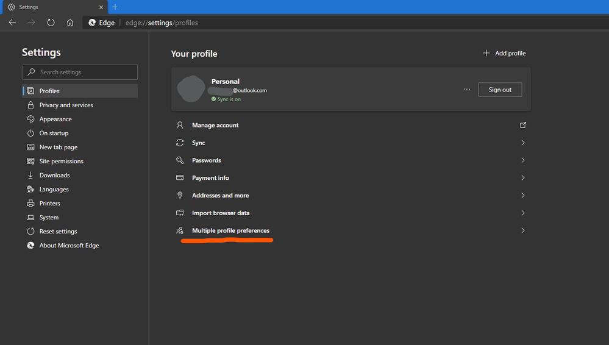Open Addresses and more row
Viewport: 609px width, 345px height.
coord(351,196)
